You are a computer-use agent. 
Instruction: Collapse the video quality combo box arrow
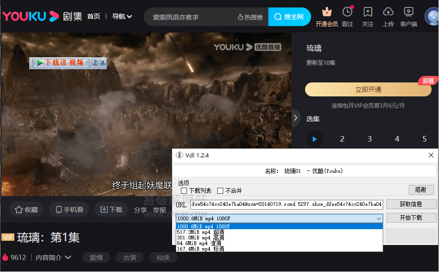point(379,218)
